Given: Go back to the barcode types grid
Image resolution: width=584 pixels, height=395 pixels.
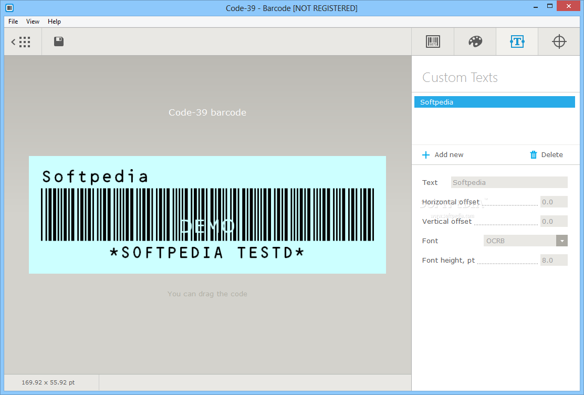Looking at the screenshot, I should click(x=21, y=41).
